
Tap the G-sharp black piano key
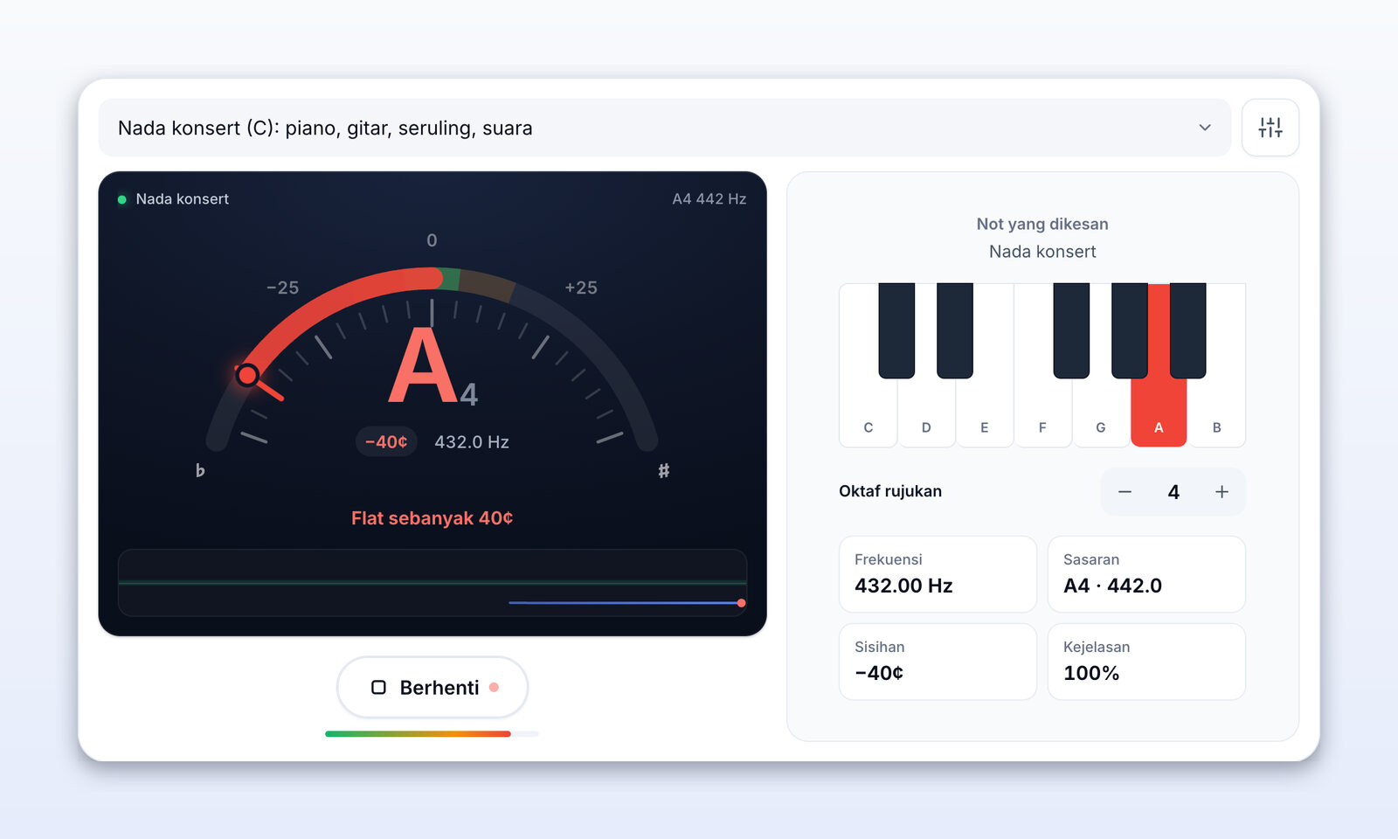(1130, 330)
